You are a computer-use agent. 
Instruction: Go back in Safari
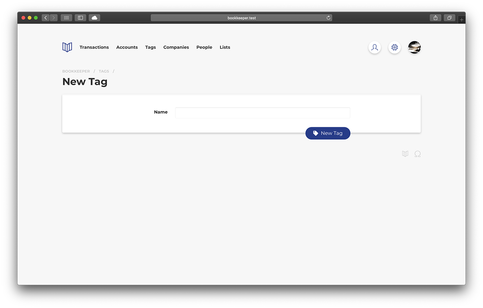[x=46, y=18]
